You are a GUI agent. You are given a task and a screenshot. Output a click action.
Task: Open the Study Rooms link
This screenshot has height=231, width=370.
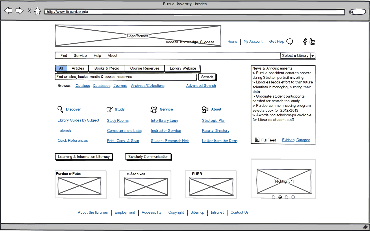click(118, 121)
